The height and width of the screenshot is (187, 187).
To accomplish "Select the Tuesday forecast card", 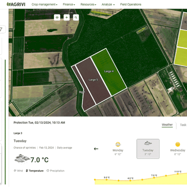I will point(148,149).
